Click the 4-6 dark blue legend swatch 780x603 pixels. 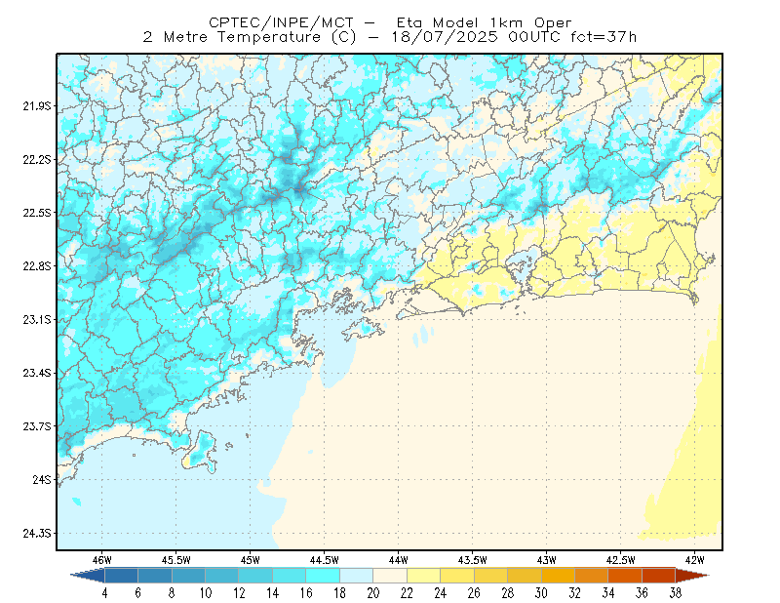[121, 576]
